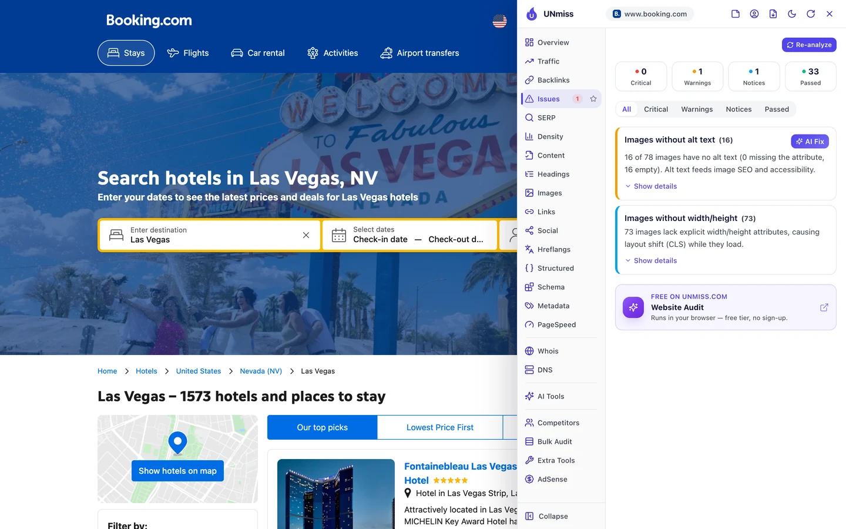846x529 pixels.
Task: Click the Nevada (NV) breadcrumb link
Action: [261, 371]
